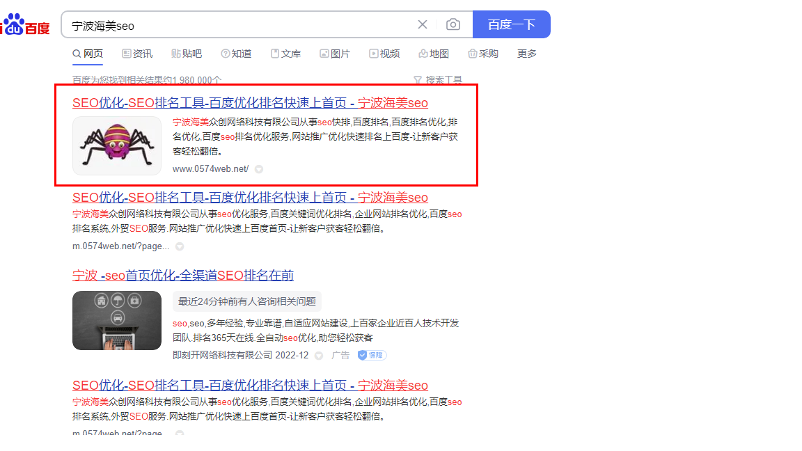Open image search via the camera icon

point(453,24)
